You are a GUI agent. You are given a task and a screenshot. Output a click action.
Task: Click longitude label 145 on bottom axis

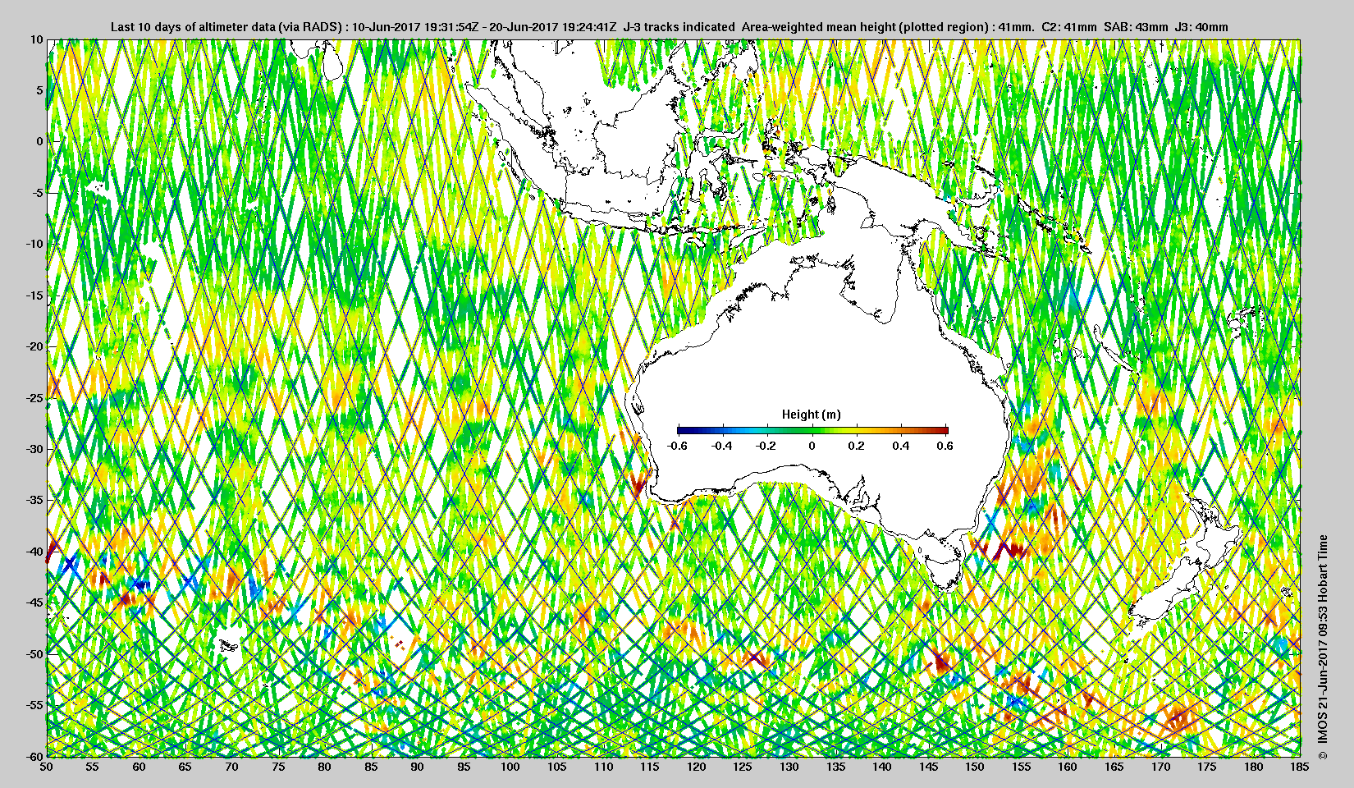[928, 767]
